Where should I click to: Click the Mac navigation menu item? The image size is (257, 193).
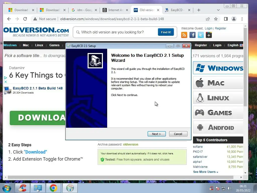26,45
